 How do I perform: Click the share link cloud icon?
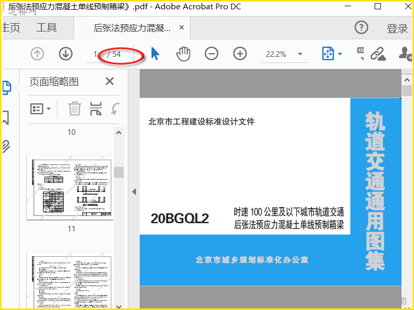(x=378, y=54)
